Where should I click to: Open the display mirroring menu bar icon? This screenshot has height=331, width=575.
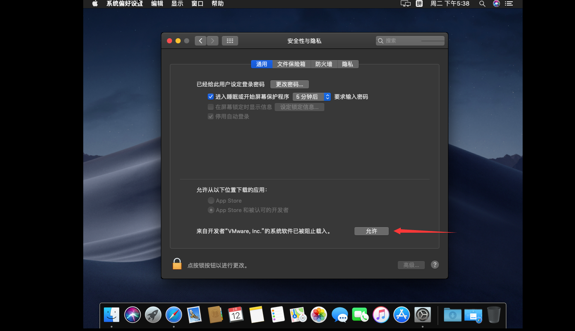[406, 3]
